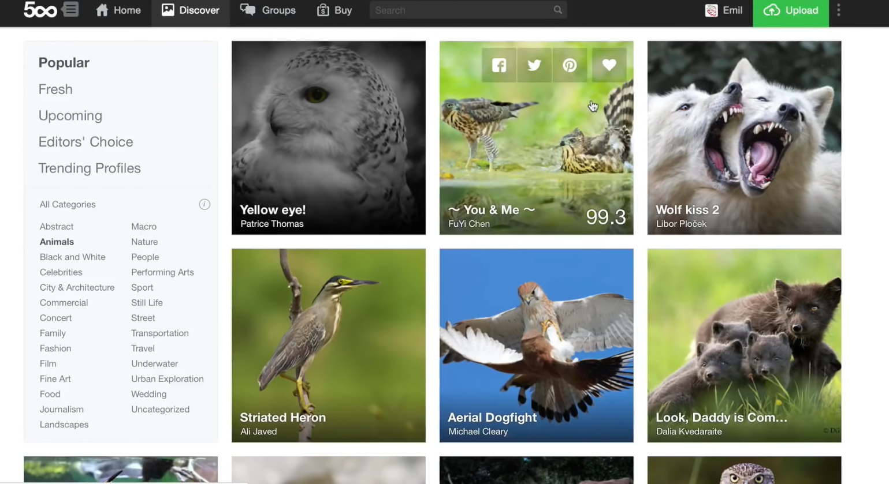Open the three-dot overflow menu
Viewport: 889px width, 484px height.
point(838,10)
